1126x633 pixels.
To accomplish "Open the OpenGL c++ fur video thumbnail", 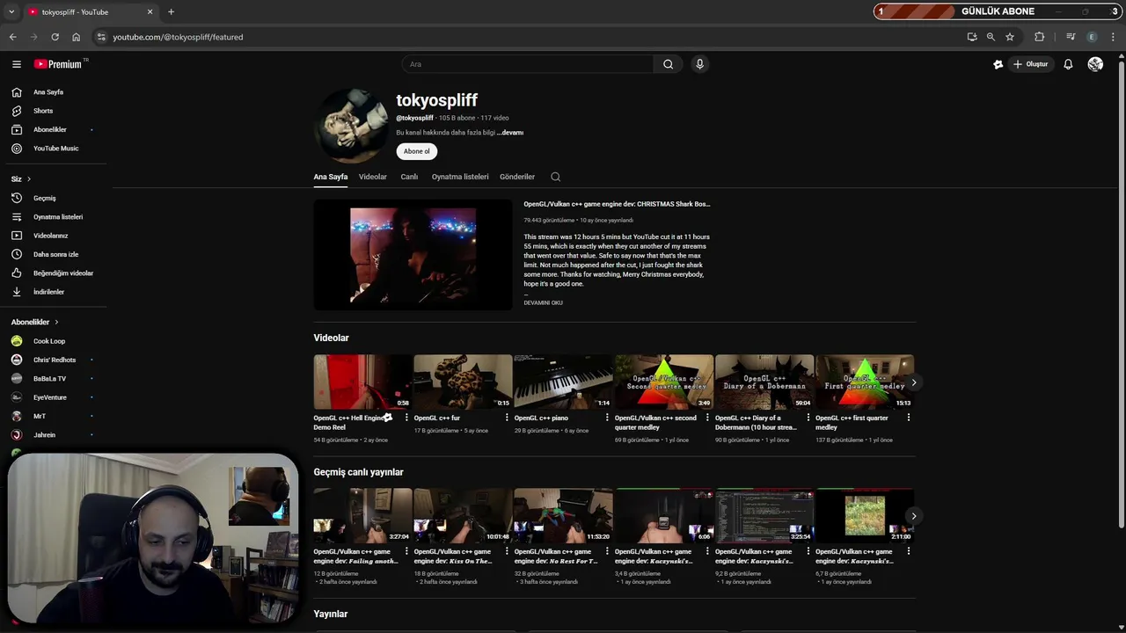I will (463, 382).
